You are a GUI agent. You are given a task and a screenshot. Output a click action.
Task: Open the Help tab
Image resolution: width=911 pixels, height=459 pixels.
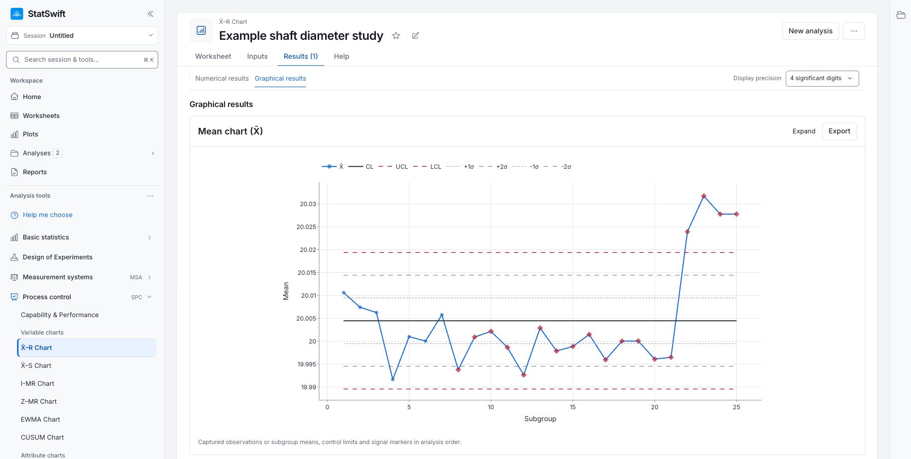pyautogui.click(x=342, y=56)
